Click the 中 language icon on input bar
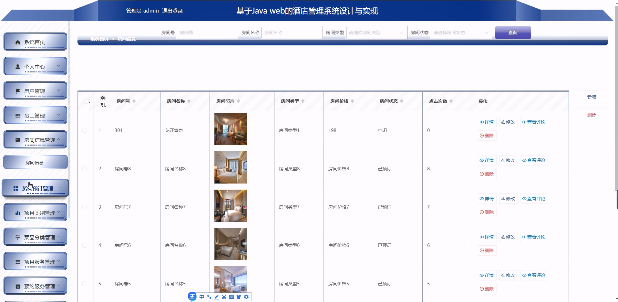Screen dimensions: 618x302 (201, 297)
